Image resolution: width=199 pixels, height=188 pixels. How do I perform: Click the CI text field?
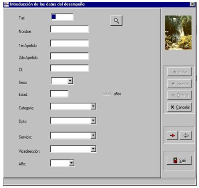point(69,69)
